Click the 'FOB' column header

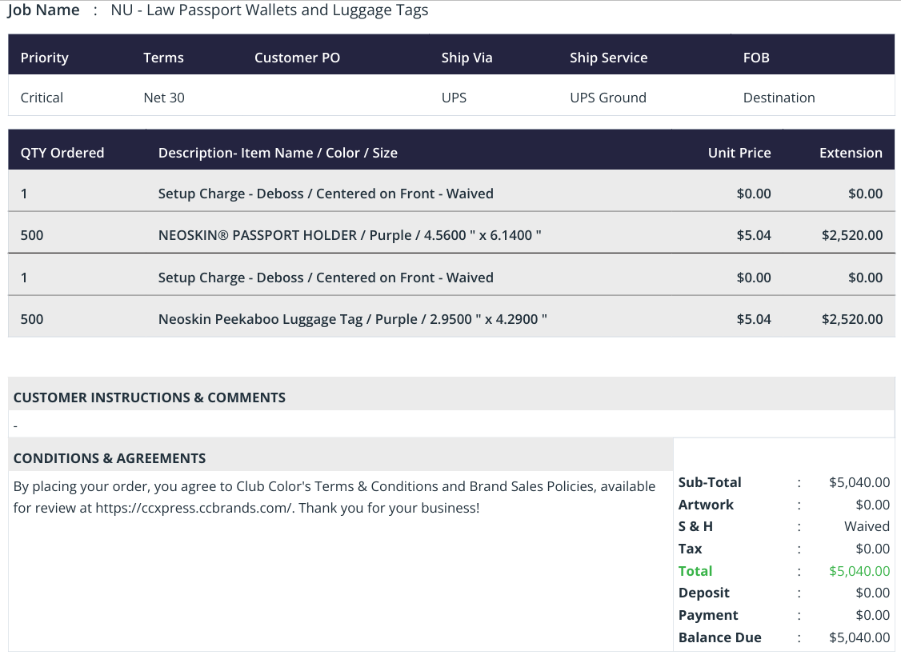click(756, 58)
